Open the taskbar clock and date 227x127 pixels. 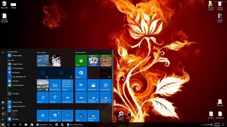[x=217, y=125]
